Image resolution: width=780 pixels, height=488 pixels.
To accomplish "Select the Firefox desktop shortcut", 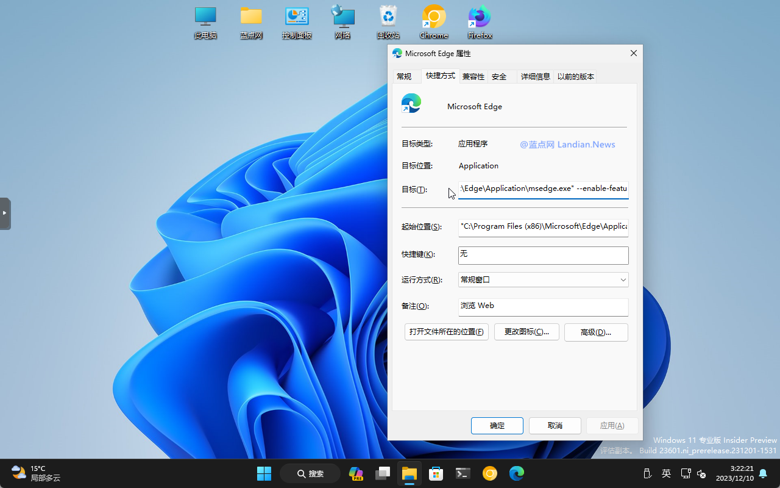I will 480,23.
